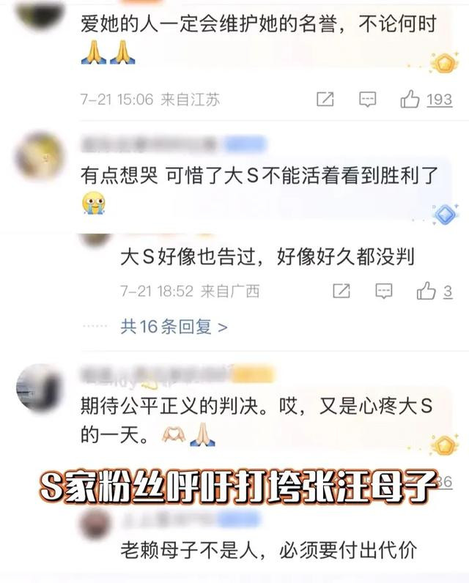Like the reply from 广西
This screenshot has width=469, height=583.
(426, 291)
